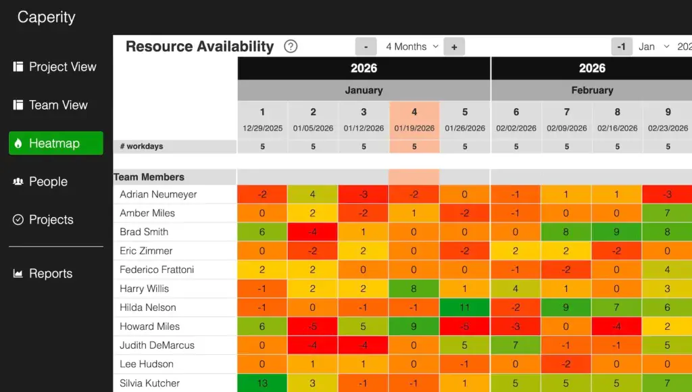Click the Caperity logo
This screenshot has width=692, height=392.
[x=45, y=17]
